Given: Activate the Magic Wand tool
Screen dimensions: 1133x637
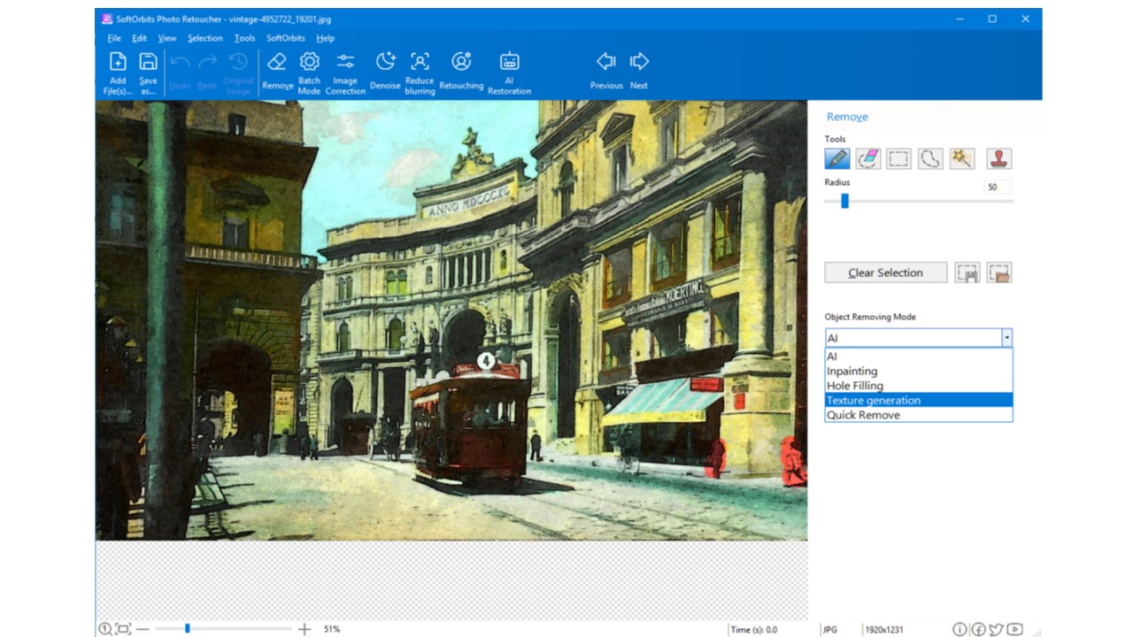Looking at the screenshot, I should coord(961,158).
